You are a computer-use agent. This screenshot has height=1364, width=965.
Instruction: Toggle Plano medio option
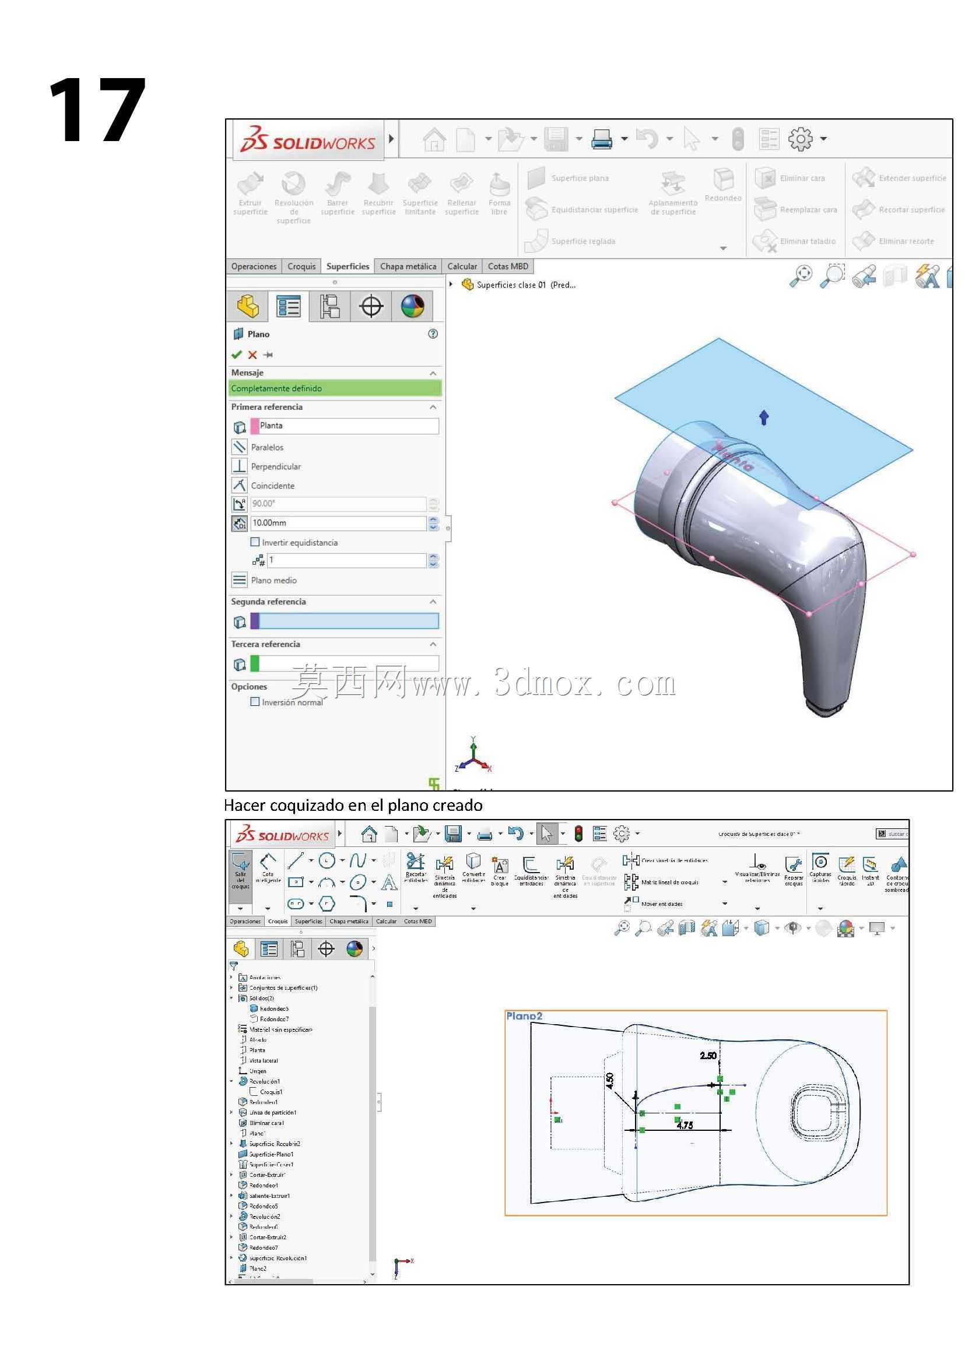click(240, 580)
